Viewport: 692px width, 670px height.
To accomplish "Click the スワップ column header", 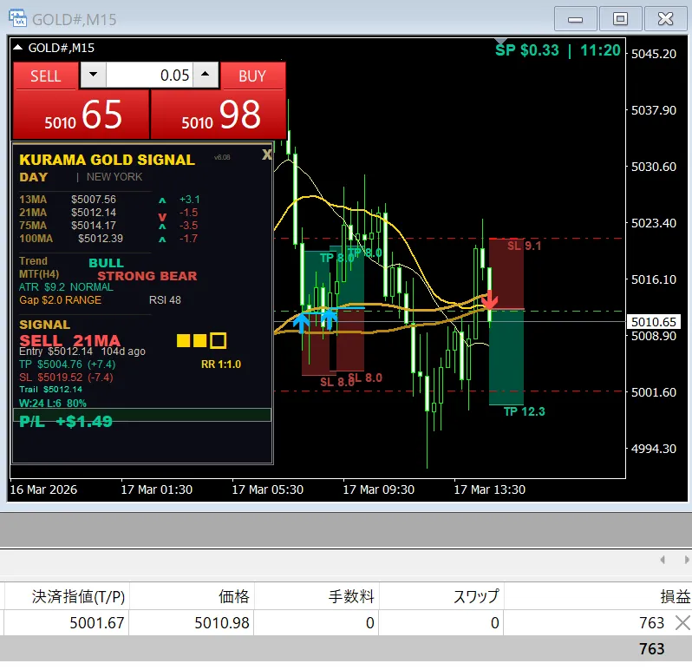I will pos(476,596).
